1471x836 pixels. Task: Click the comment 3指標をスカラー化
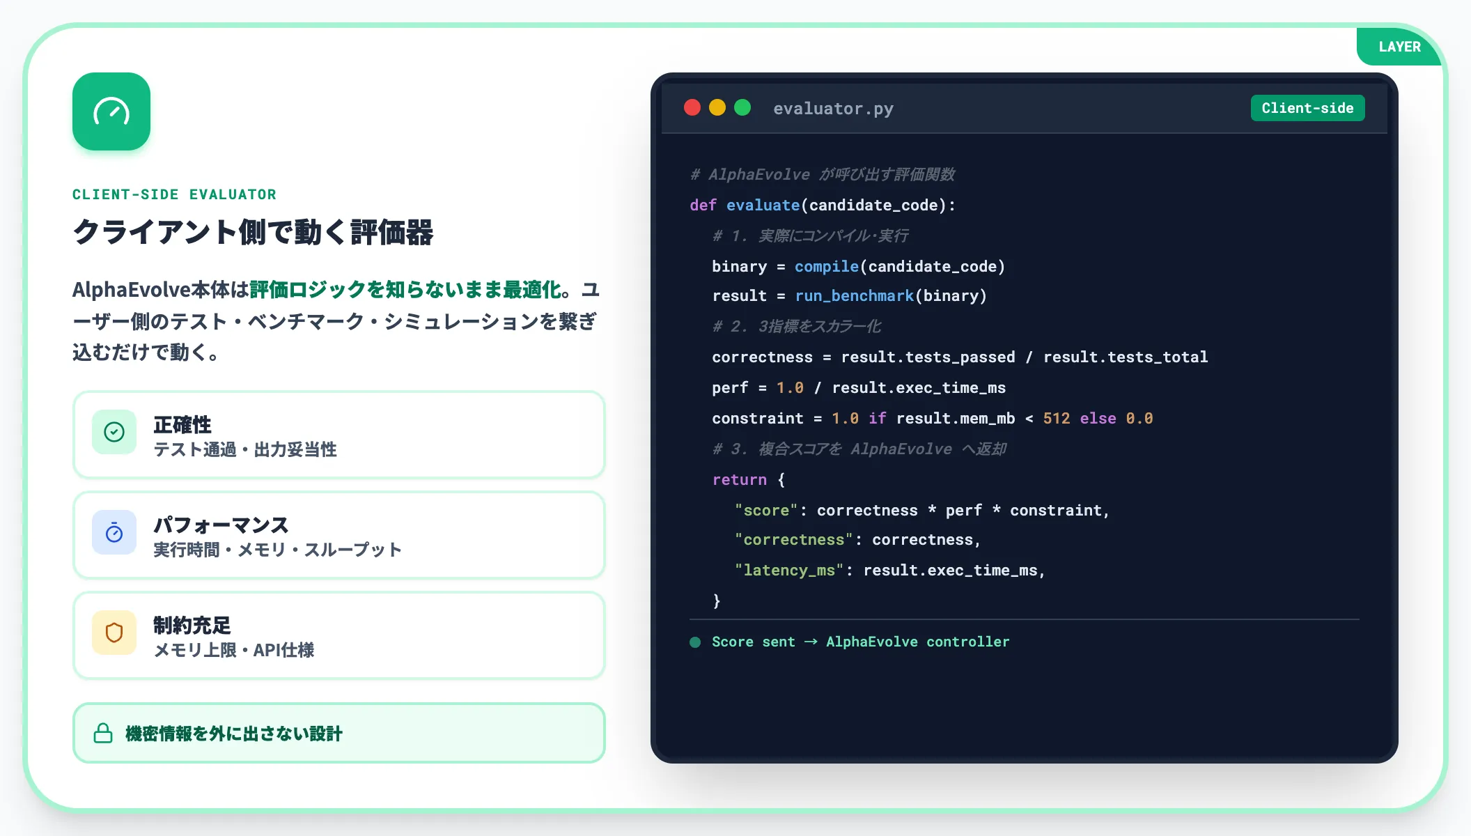point(797,326)
